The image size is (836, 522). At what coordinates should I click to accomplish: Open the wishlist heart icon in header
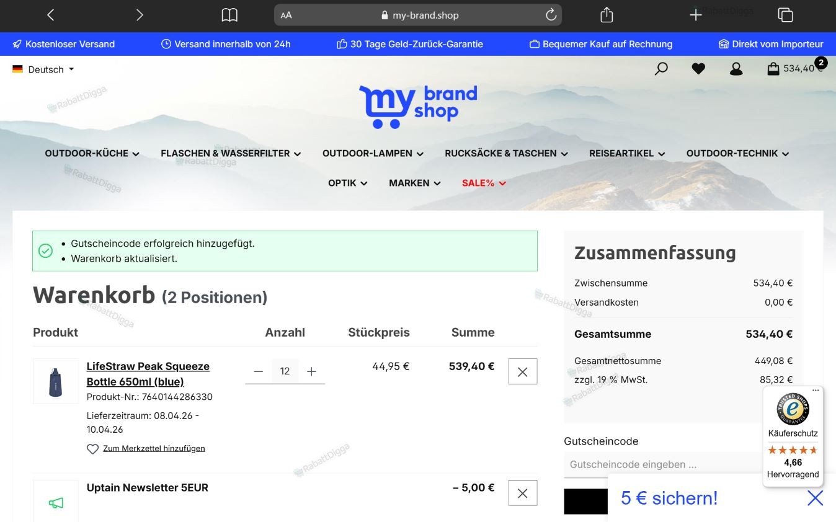click(x=698, y=69)
